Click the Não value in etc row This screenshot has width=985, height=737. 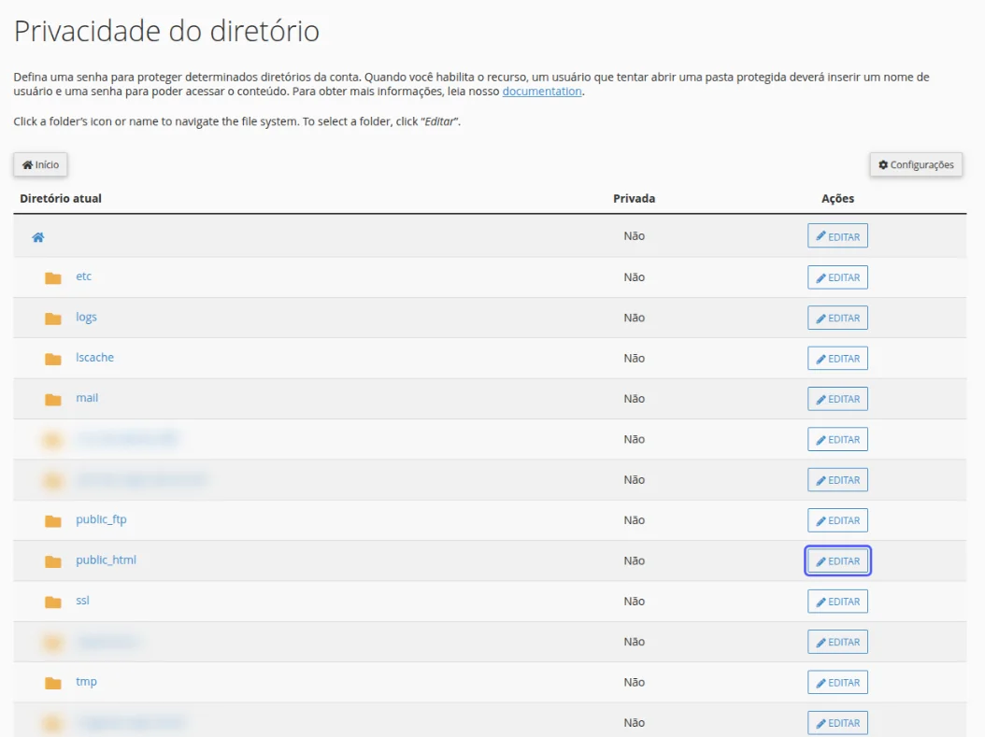[x=634, y=276]
